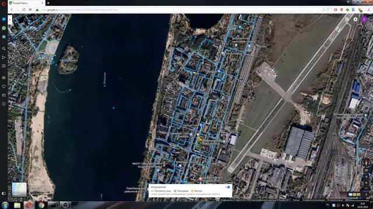Image resolution: width=373 pixels, height=209 pixels.
Task: Click the Maps compass to reset north
Action: pyautogui.click(x=366, y=163)
